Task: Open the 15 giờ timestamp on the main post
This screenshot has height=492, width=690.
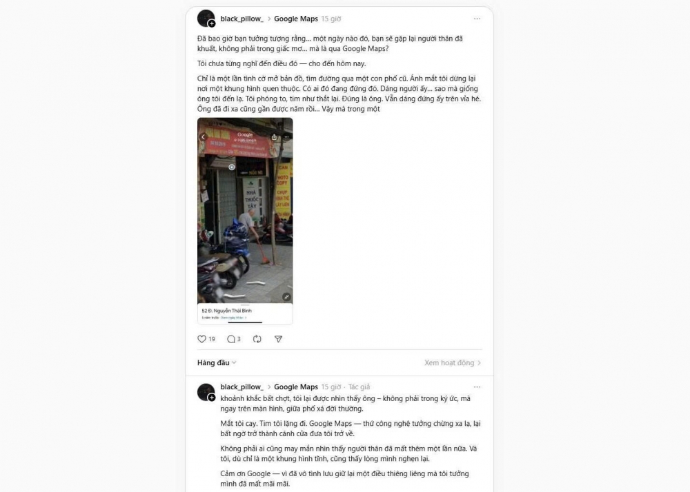Action: click(x=331, y=19)
